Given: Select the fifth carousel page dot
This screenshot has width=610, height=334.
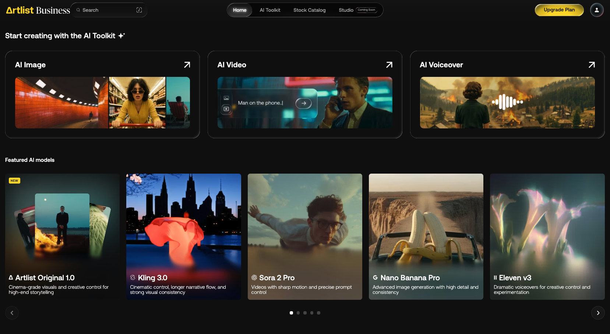Looking at the screenshot, I should click(318, 313).
